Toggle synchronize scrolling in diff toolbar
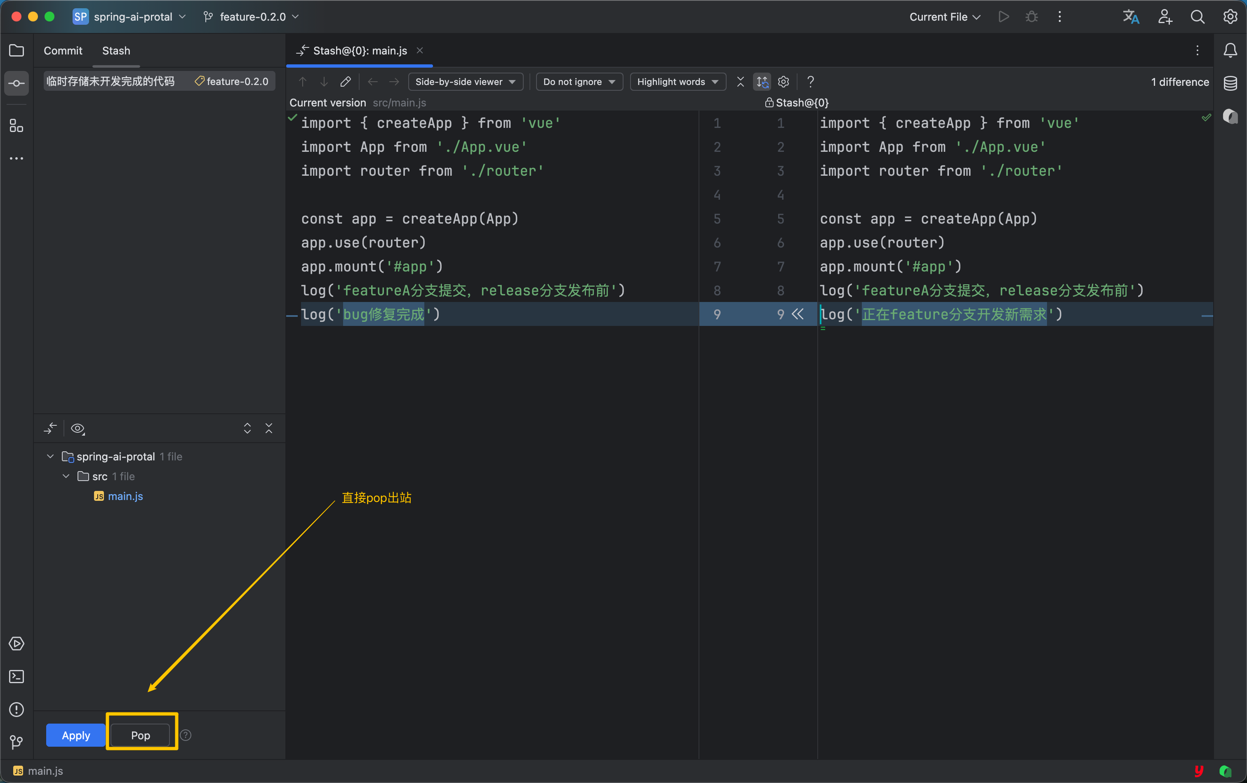 coord(762,82)
